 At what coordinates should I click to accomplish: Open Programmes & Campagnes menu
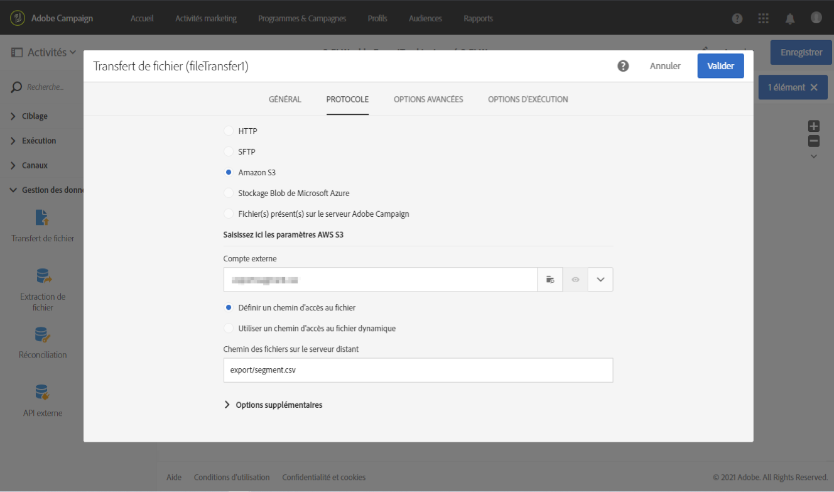[x=302, y=19]
